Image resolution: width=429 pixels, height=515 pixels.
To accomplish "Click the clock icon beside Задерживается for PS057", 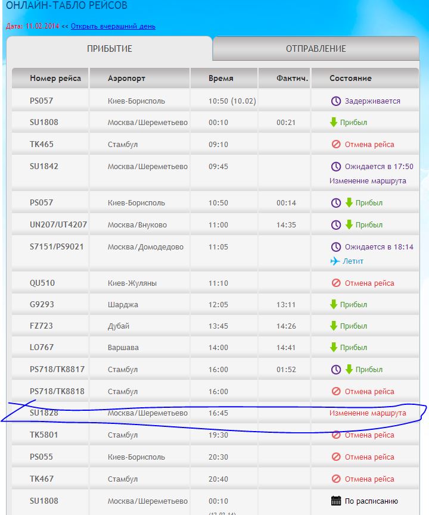I will coord(335,101).
